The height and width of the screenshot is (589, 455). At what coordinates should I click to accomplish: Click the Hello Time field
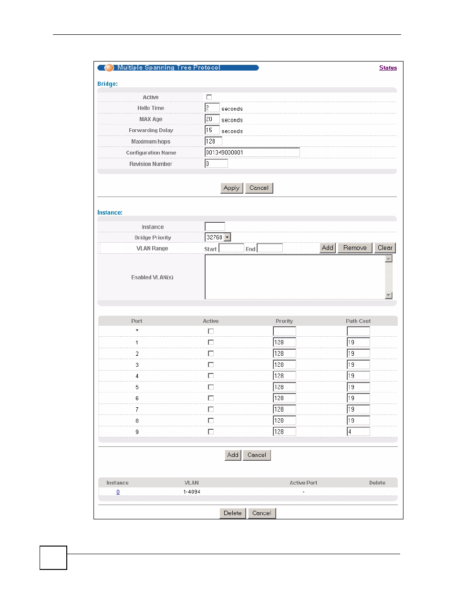point(212,108)
